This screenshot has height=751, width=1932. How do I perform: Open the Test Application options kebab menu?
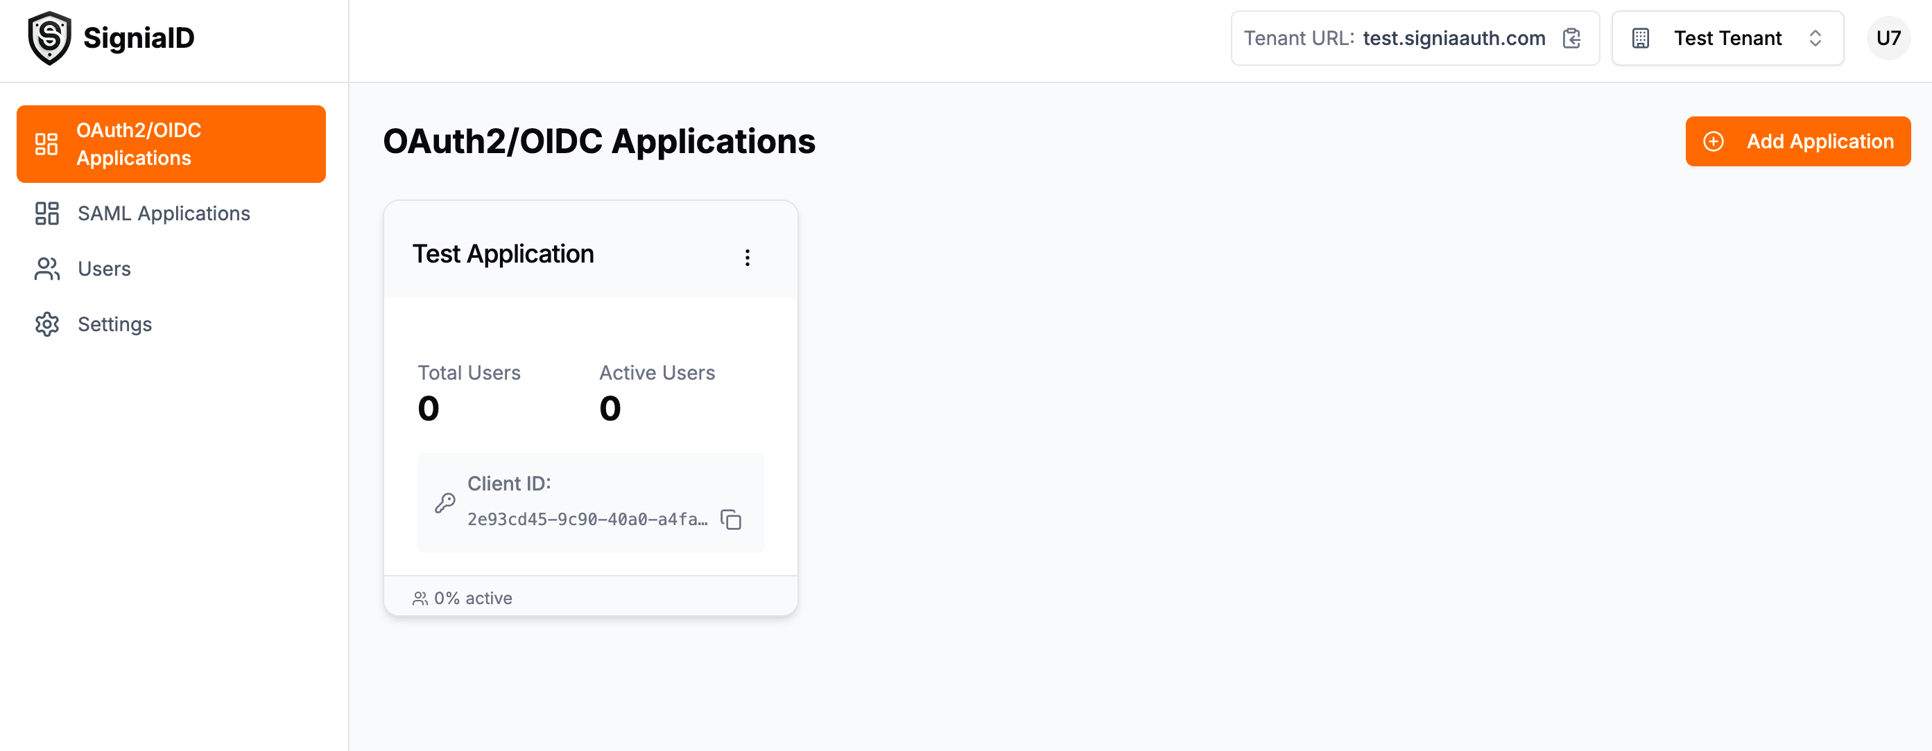747,257
